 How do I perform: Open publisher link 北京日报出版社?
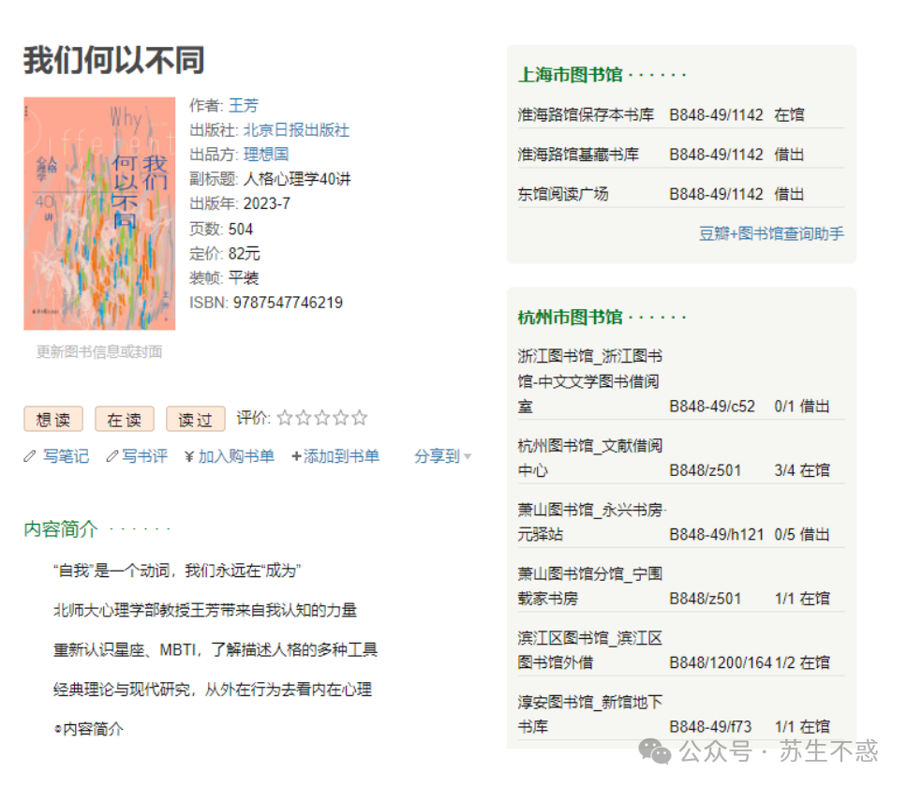[x=296, y=130]
